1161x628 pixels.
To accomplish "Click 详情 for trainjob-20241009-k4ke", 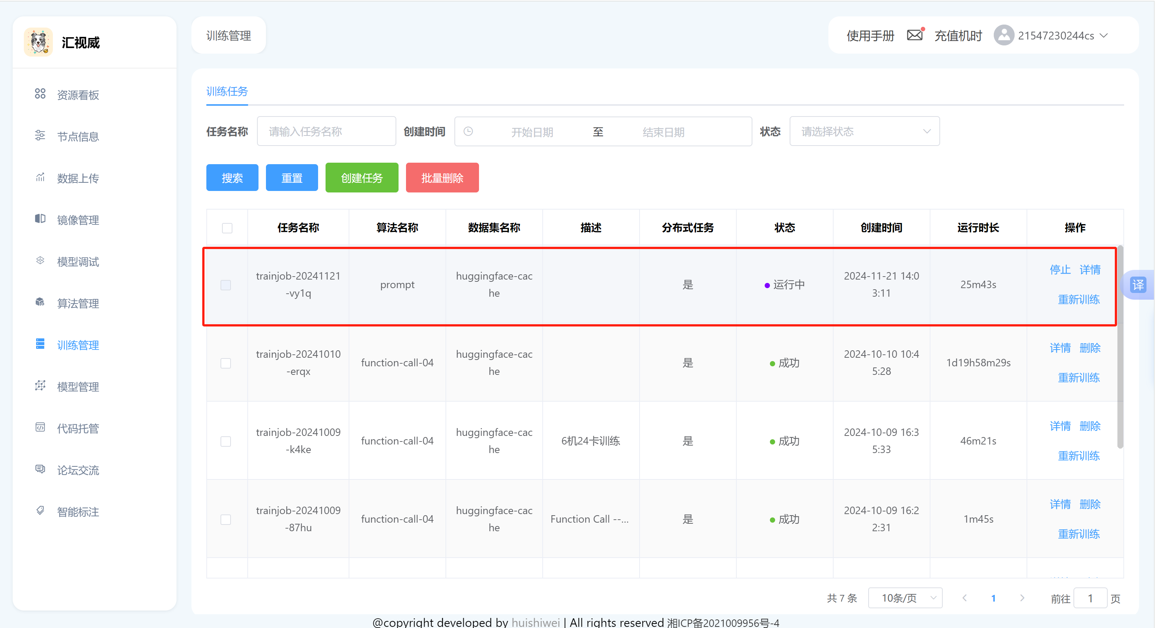I will (1060, 426).
